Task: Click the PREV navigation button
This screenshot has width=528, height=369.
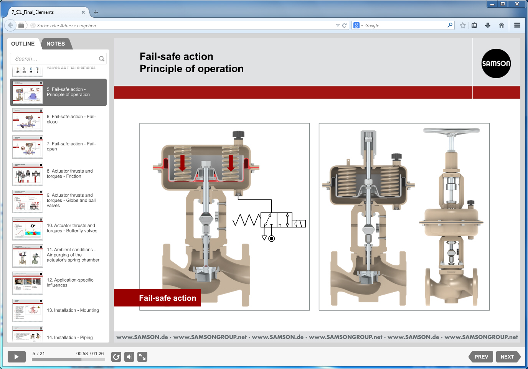Action: (x=481, y=357)
